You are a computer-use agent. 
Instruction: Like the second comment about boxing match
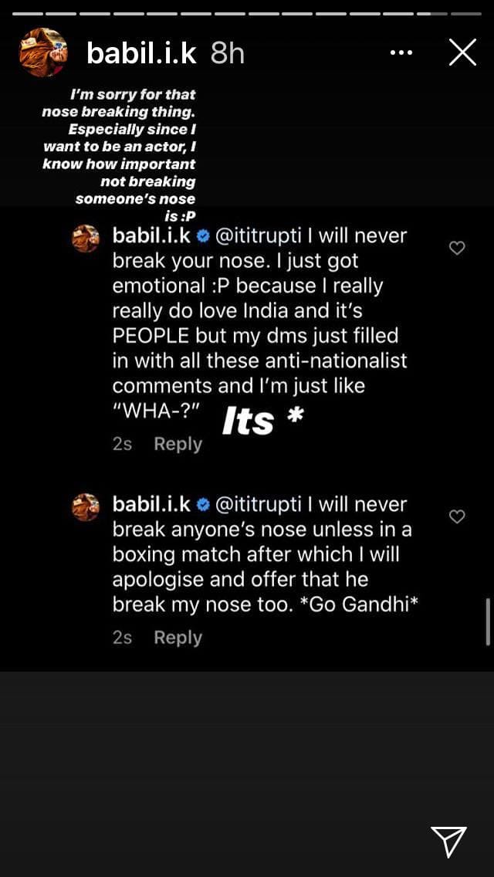click(x=457, y=516)
